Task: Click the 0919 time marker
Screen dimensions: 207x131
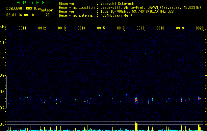Action: pos(180,28)
